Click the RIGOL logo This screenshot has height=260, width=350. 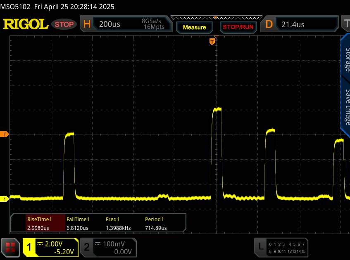26,24
